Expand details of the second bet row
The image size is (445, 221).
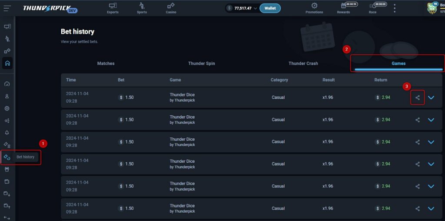tap(431, 120)
